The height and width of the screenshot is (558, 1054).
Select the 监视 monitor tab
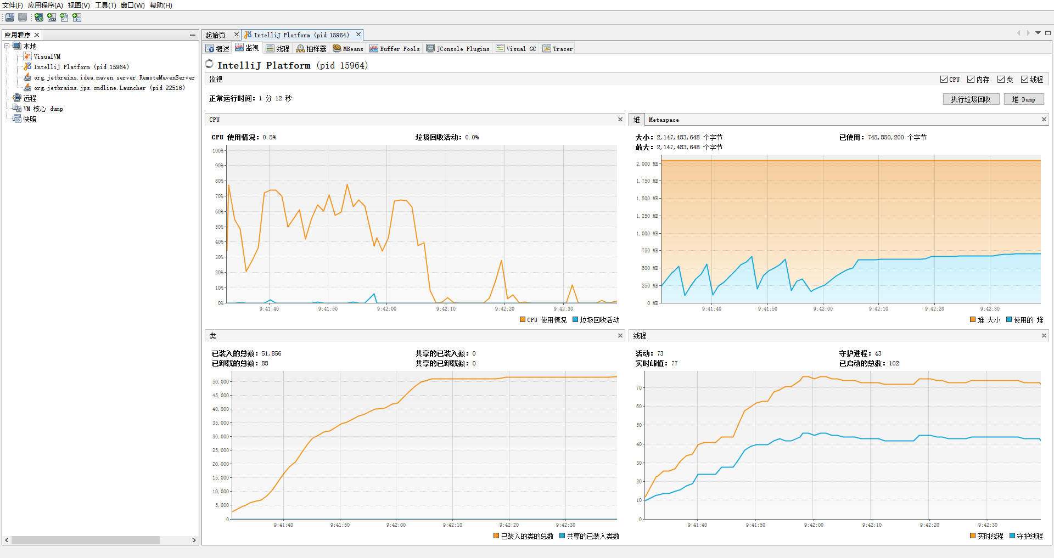pos(247,48)
